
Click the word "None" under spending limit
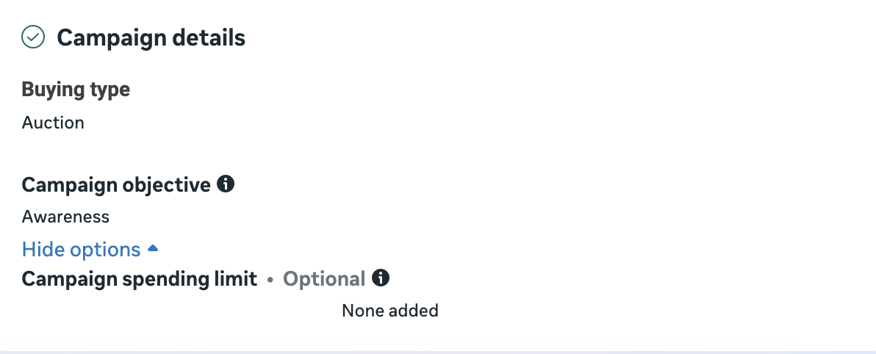tap(361, 311)
